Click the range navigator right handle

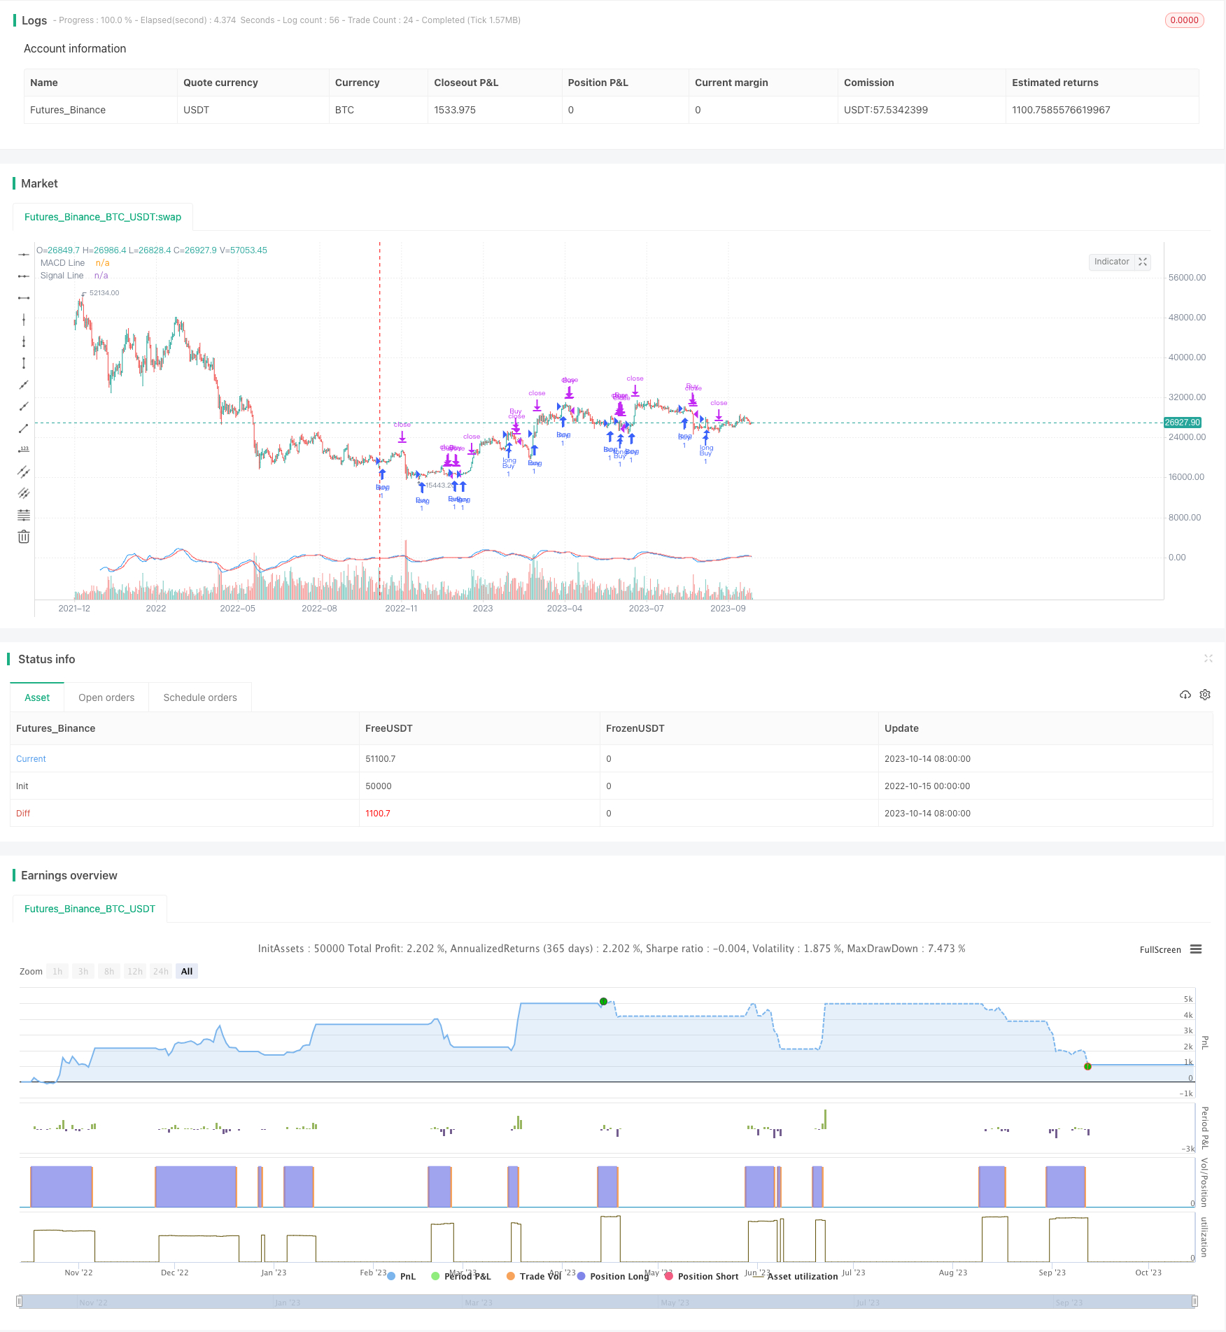tap(1195, 1301)
